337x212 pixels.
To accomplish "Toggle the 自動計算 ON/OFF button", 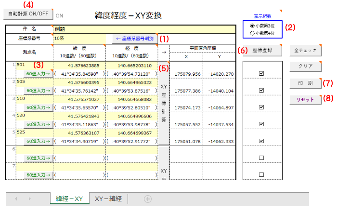I will [x=28, y=14].
